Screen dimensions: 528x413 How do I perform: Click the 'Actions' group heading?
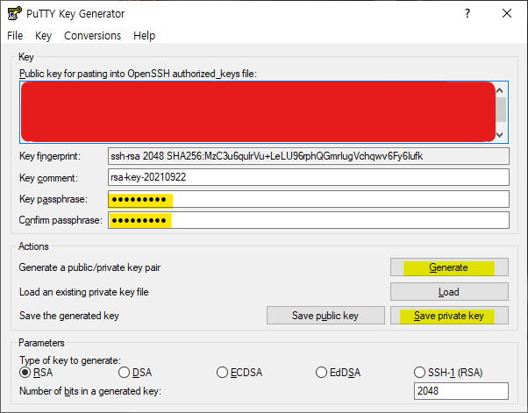point(33,246)
